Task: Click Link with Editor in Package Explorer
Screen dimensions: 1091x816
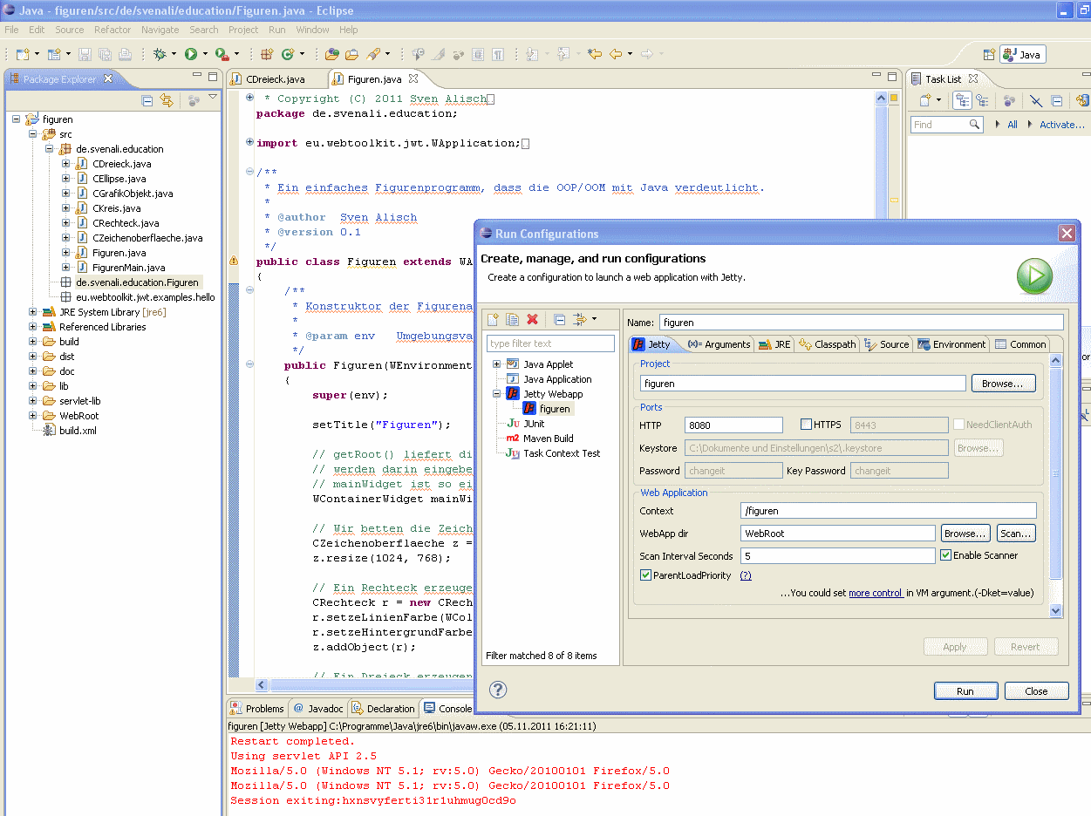Action: (x=167, y=101)
